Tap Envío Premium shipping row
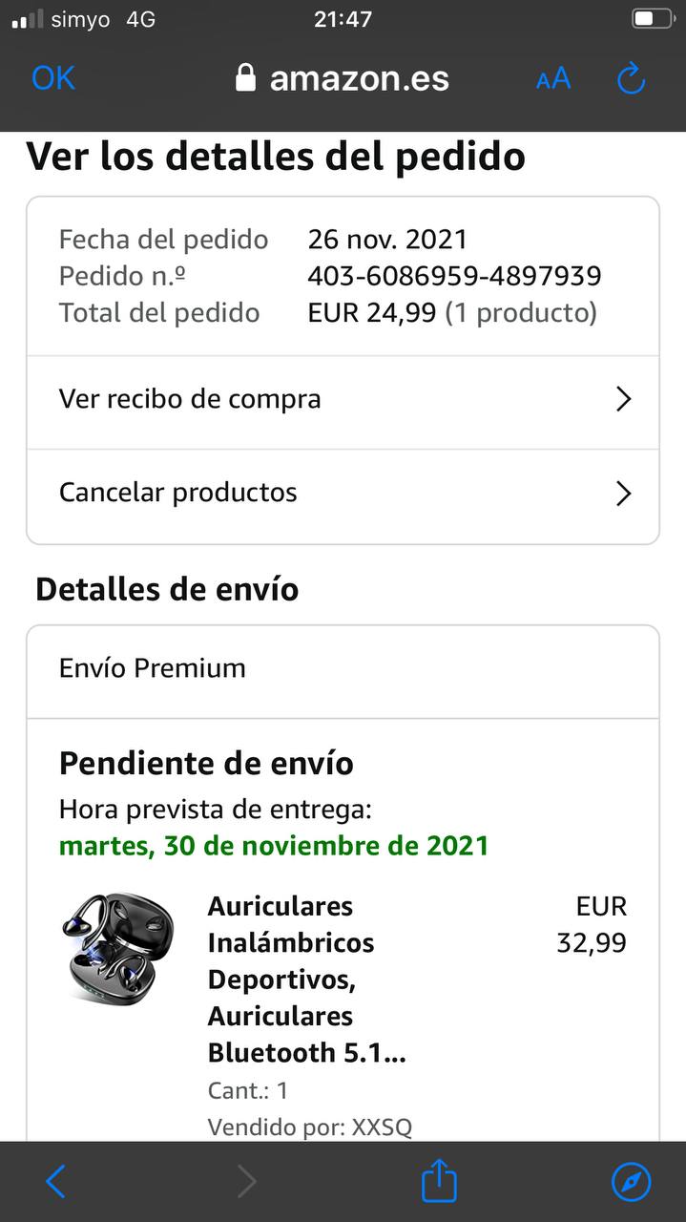Viewport: 686px width, 1222px height. [343, 668]
